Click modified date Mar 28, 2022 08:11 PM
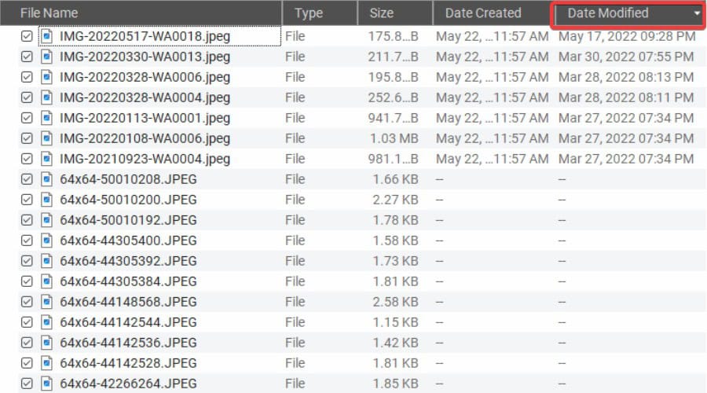This screenshot has width=707, height=393. tap(626, 97)
